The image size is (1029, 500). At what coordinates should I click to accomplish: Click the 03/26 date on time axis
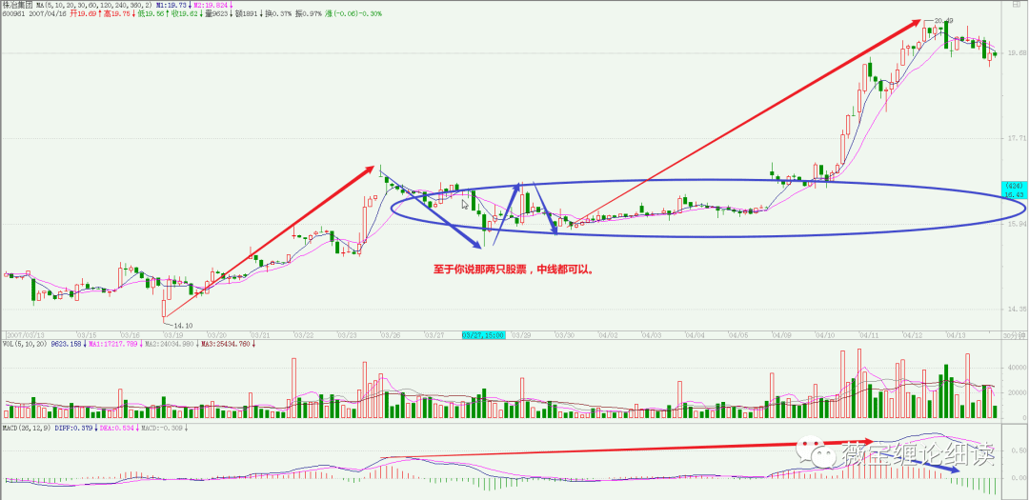[x=390, y=334]
